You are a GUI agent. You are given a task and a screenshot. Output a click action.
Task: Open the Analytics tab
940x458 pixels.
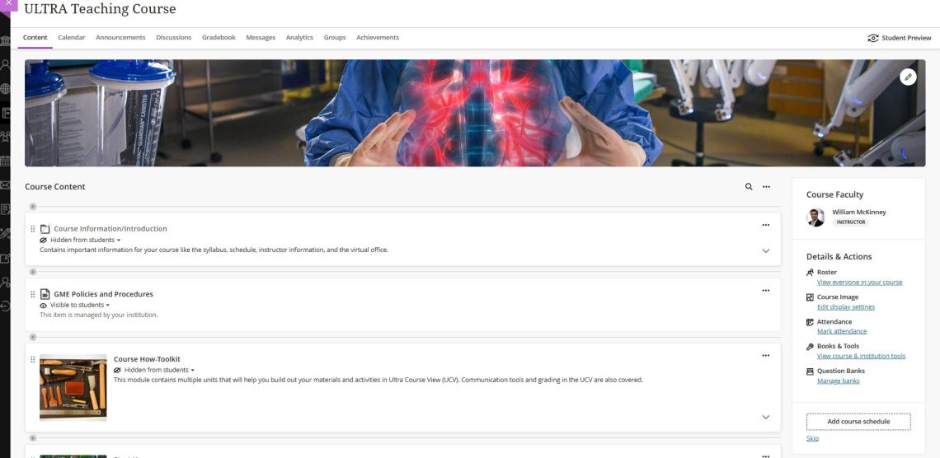300,37
